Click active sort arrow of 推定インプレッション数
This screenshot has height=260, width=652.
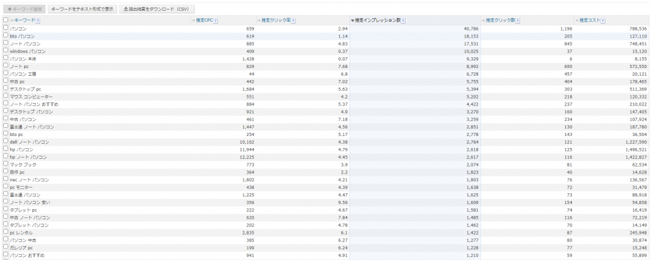353,21
